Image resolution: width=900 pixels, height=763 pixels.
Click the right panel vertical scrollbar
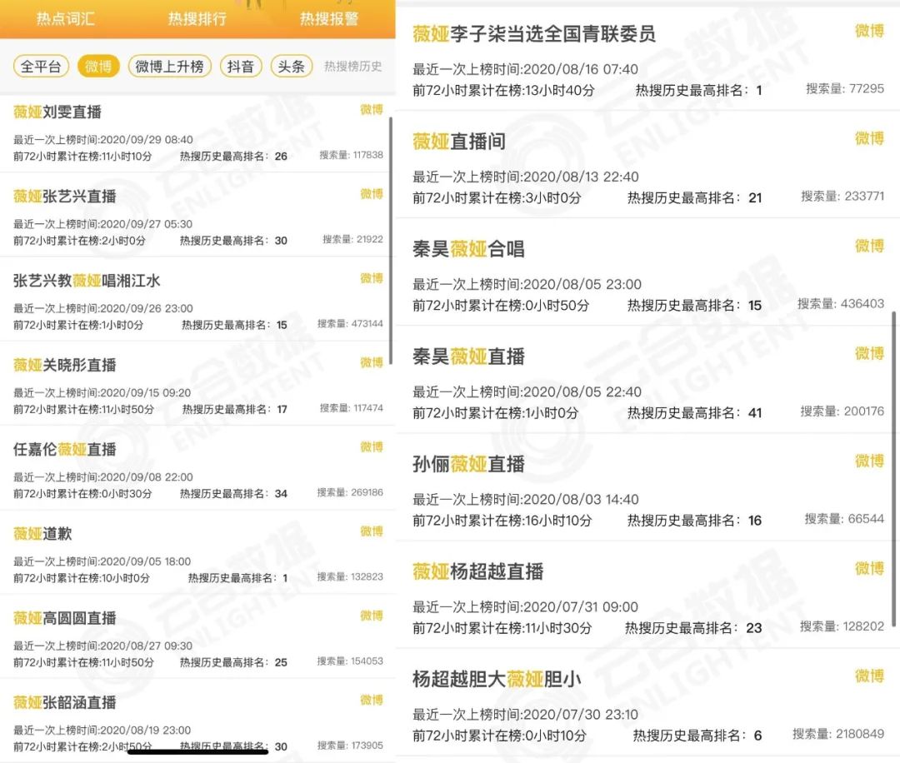[894, 469]
